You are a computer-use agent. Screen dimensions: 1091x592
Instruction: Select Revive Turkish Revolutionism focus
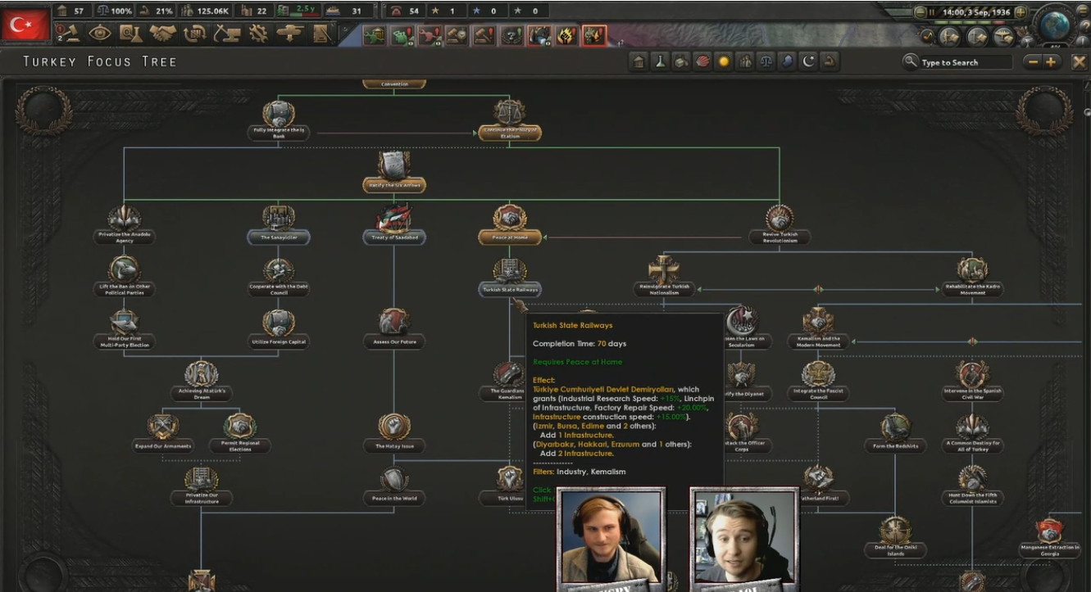coord(779,224)
